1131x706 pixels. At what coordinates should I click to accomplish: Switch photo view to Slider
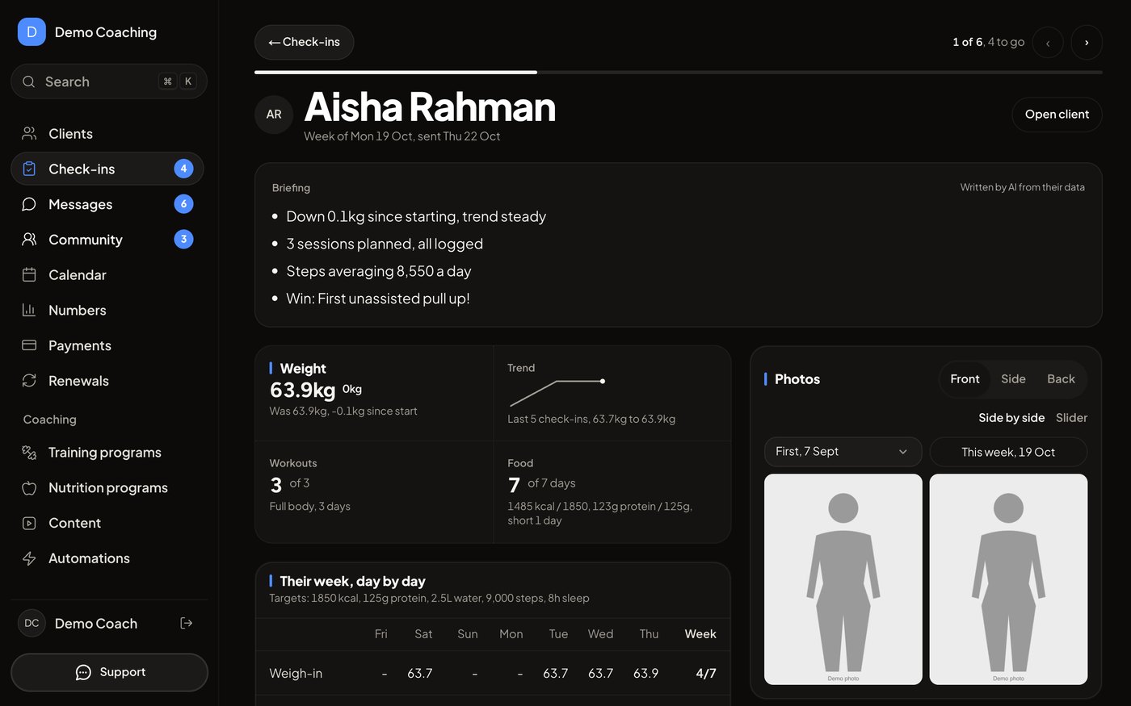coord(1071,418)
